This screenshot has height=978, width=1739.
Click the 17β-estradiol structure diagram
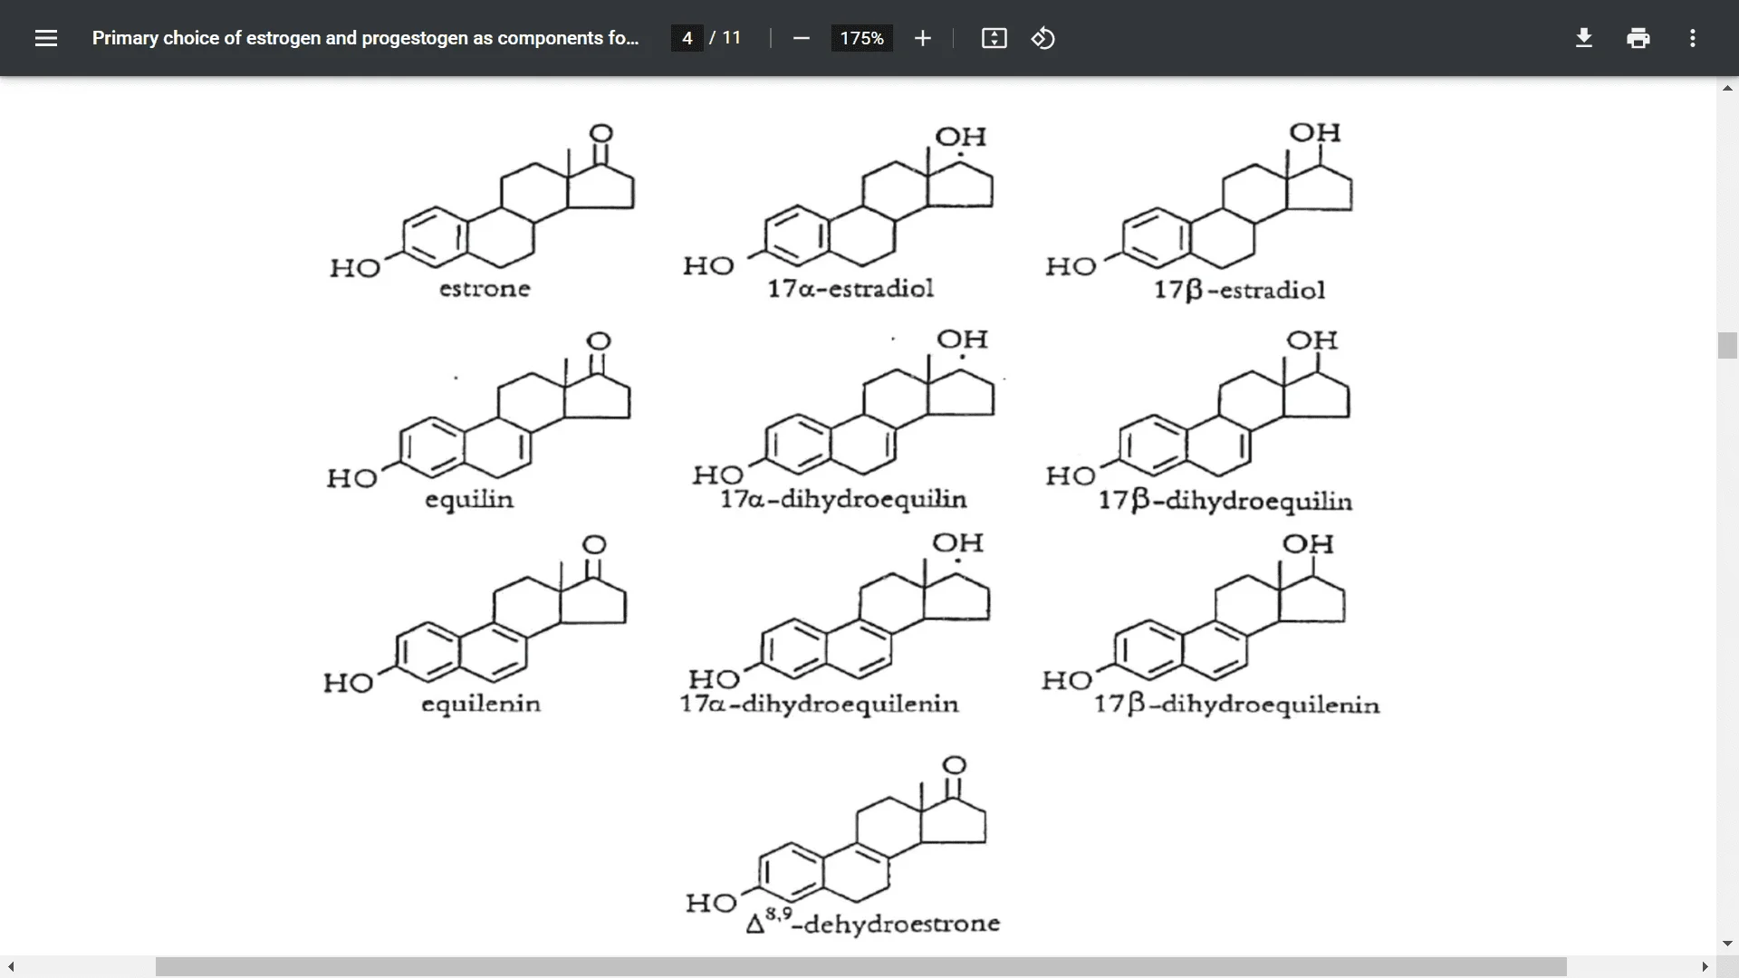click(1199, 197)
